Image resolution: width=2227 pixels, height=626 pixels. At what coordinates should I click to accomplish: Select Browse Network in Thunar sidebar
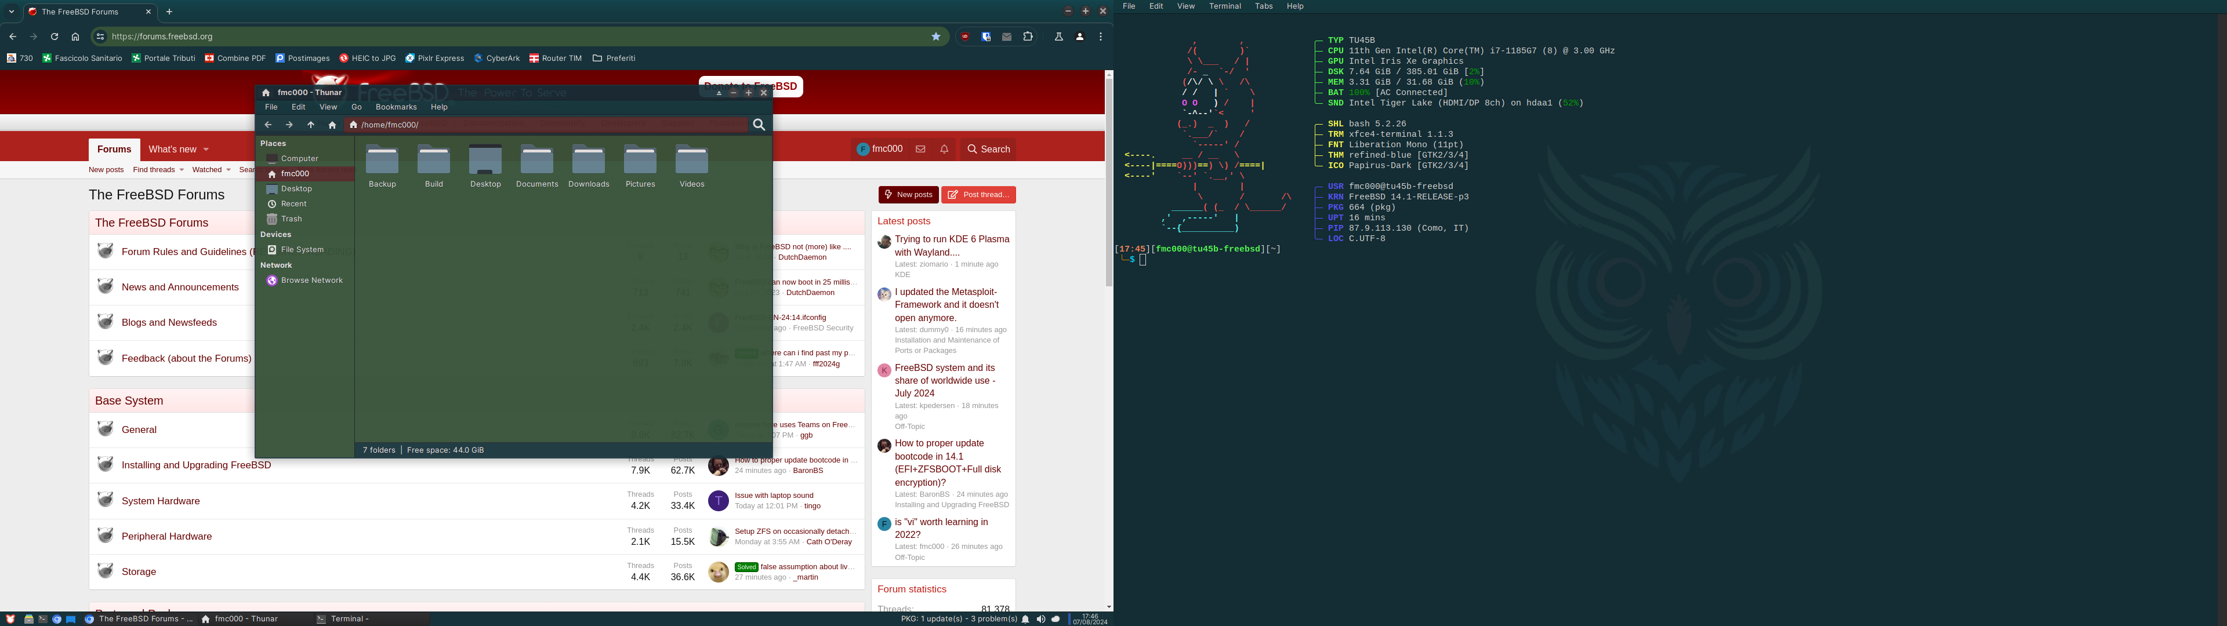coord(304,280)
